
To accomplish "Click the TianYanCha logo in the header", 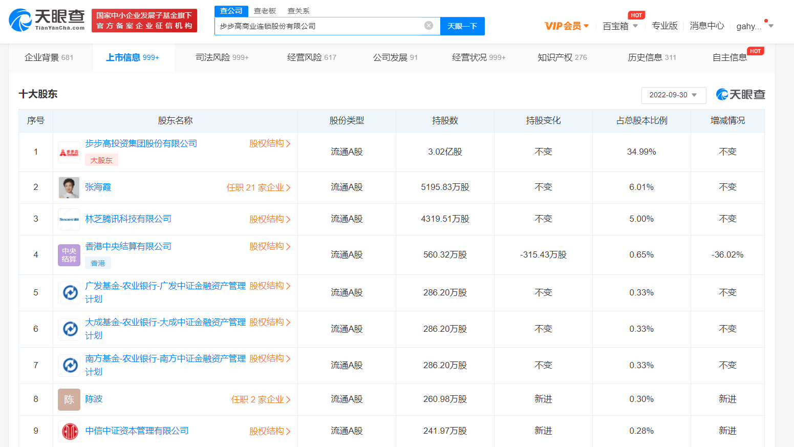I will 47,20.
